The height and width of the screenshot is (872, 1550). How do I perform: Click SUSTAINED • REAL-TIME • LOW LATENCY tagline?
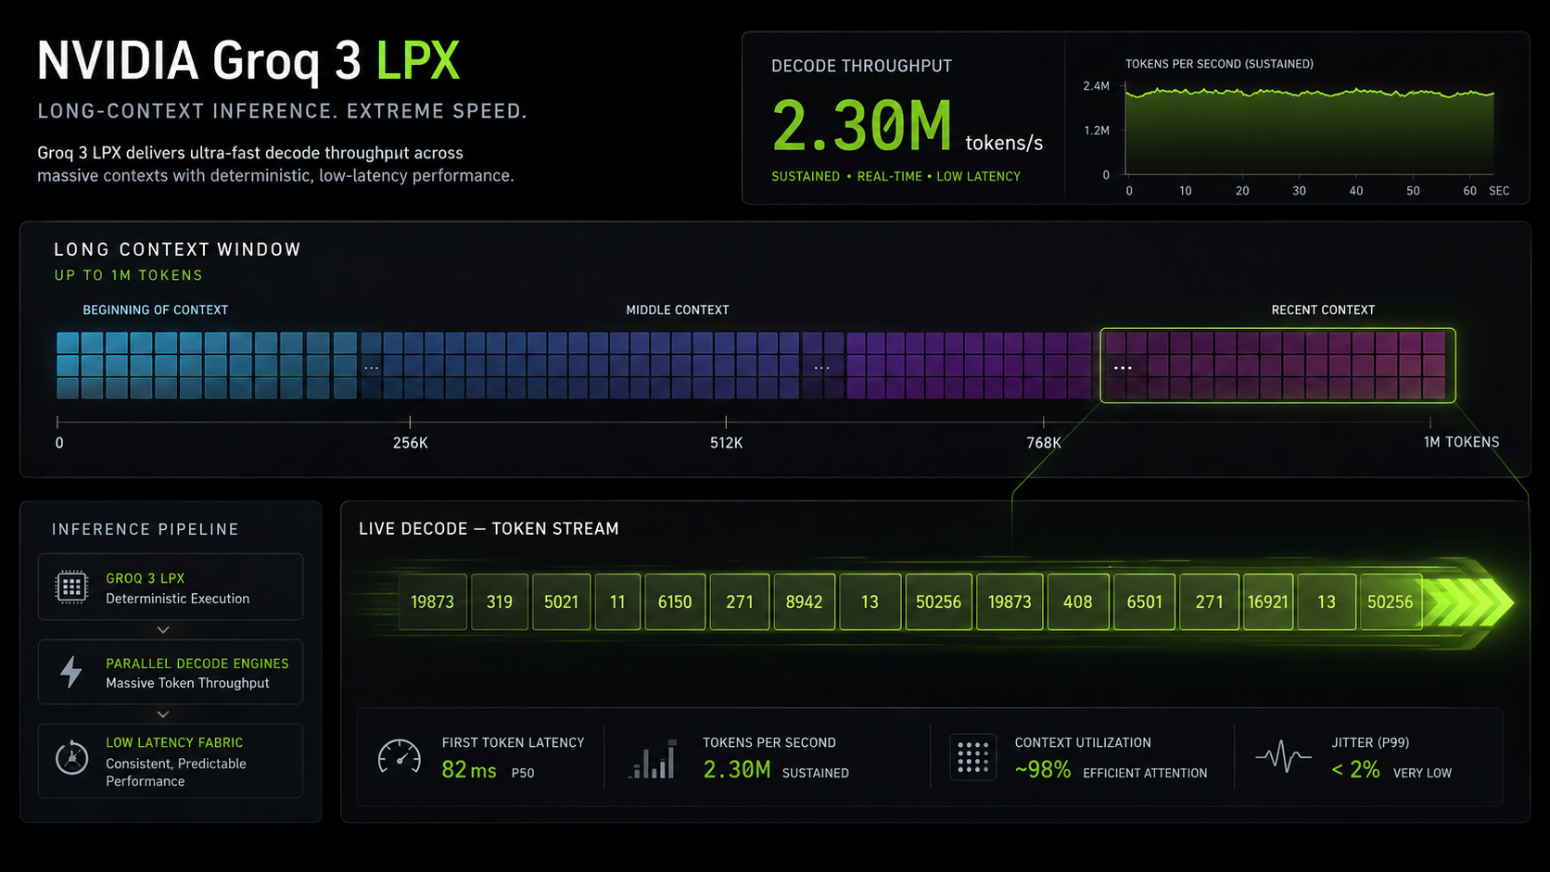coord(896,176)
